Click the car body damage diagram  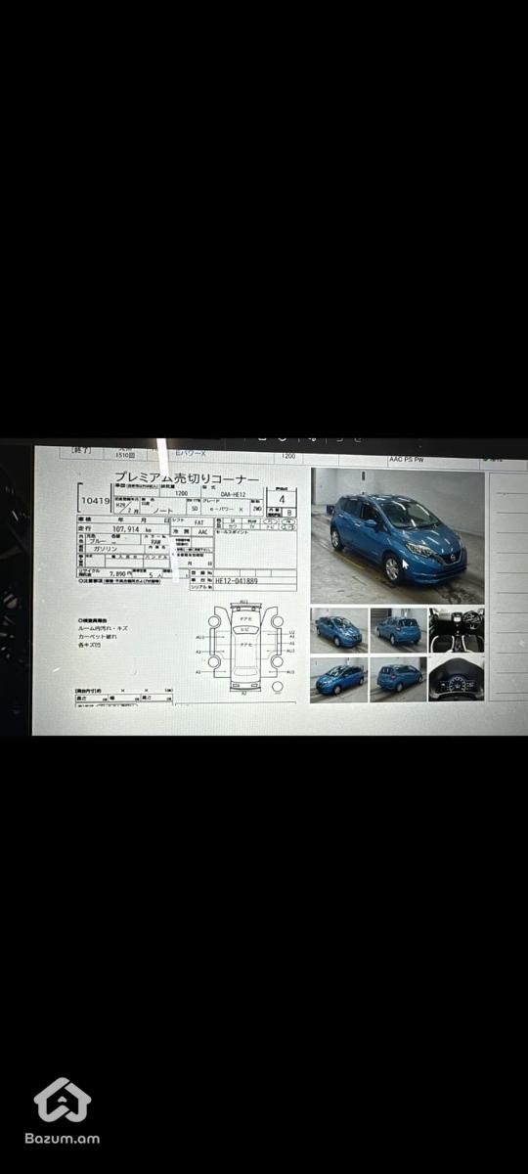coord(245,648)
